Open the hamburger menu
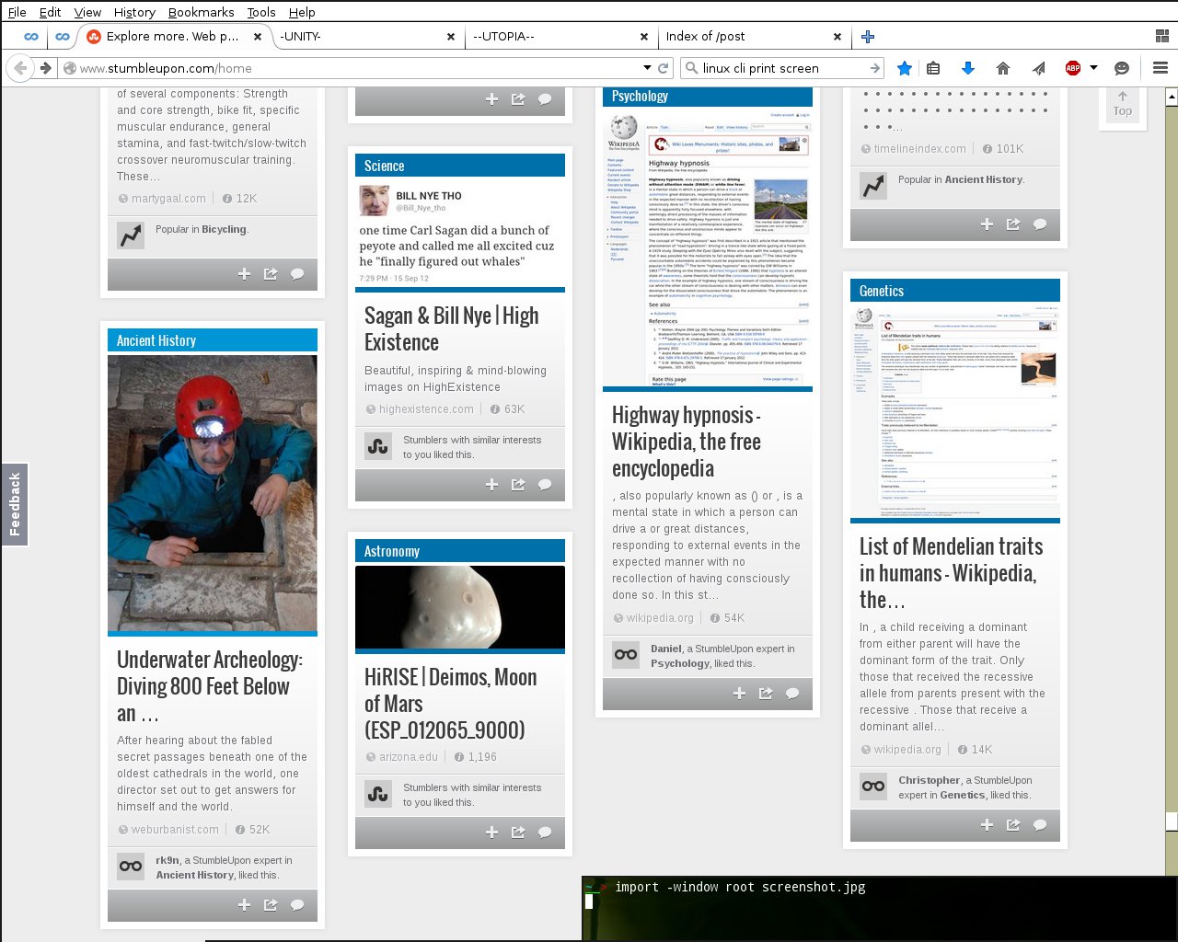 [x=1161, y=68]
